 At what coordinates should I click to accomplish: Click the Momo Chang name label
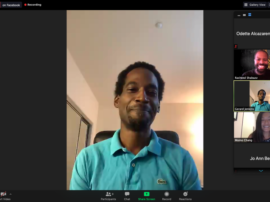(x=243, y=140)
